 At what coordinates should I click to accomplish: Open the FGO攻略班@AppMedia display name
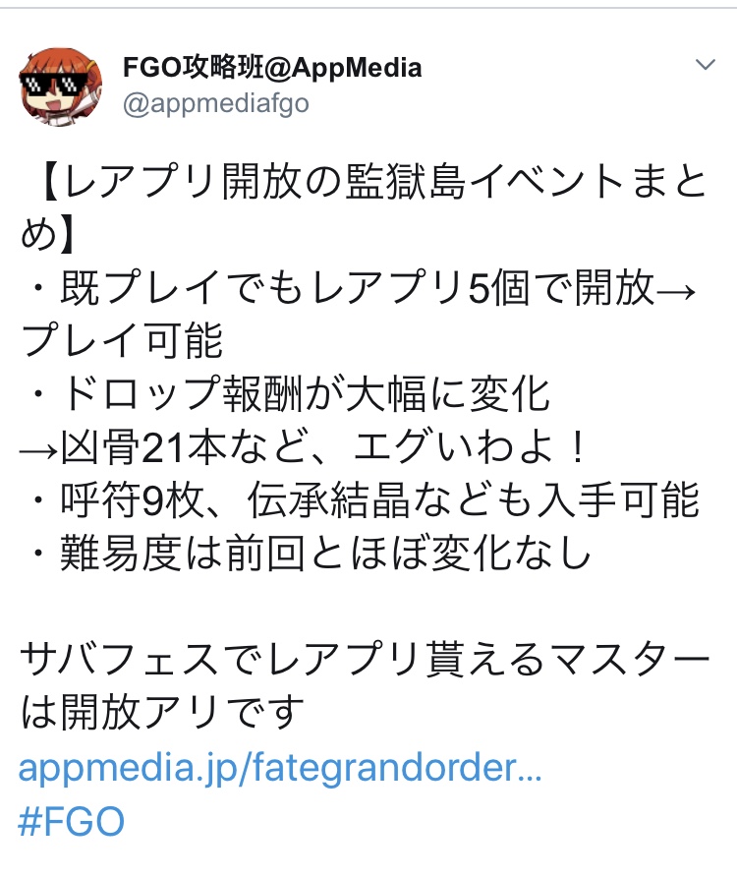(272, 68)
